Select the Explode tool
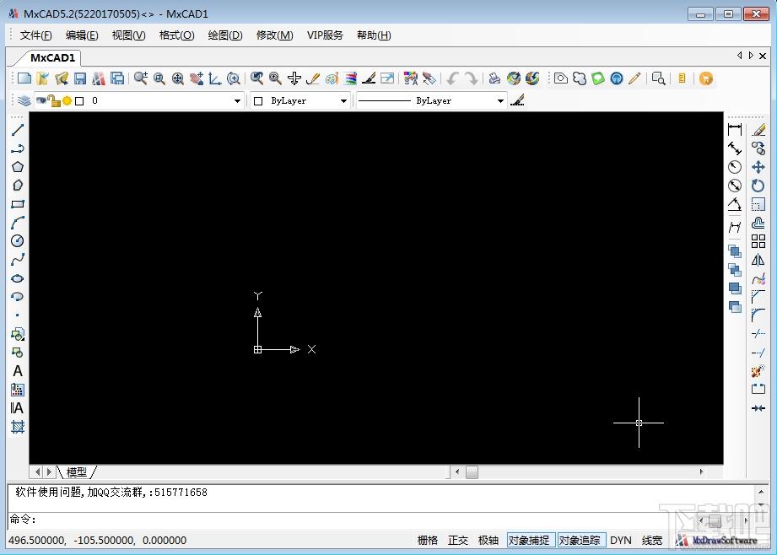The image size is (777, 555). point(758,370)
